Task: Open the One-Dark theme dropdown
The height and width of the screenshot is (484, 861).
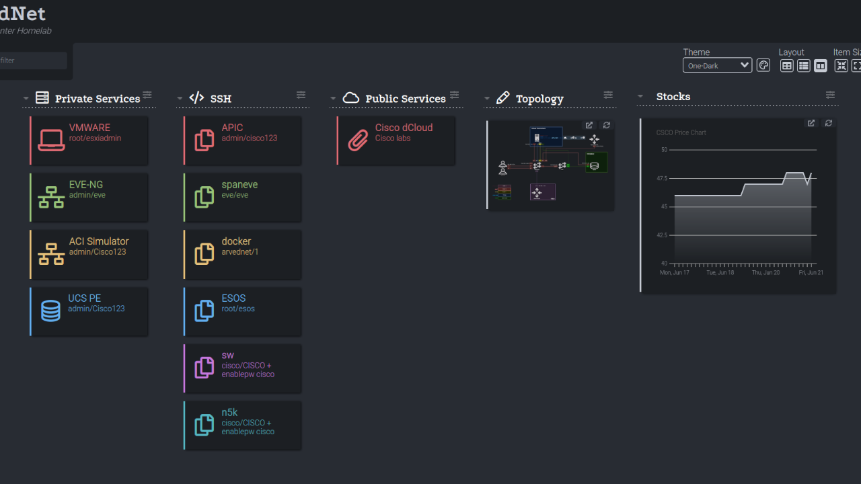Action: click(x=718, y=65)
